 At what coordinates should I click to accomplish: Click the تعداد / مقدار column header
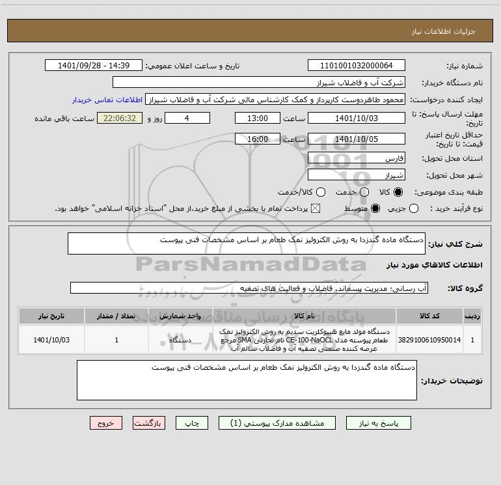pos(116,316)
